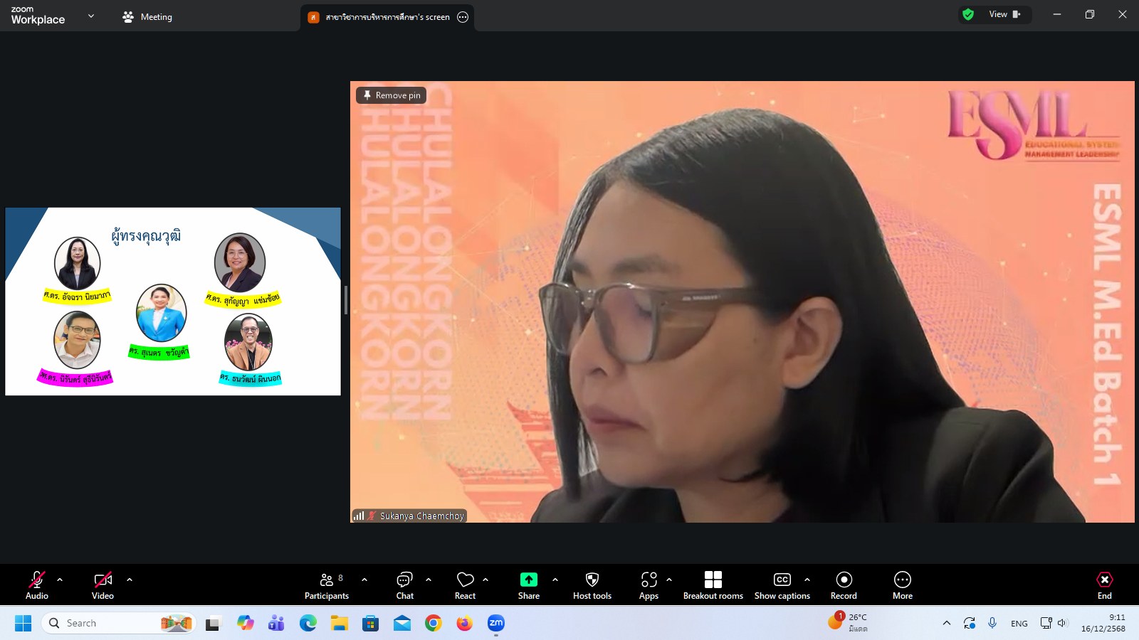This screenshot has width=1139, height=640.
Task: Click the shared screen slide thumbnail
Action: tap(173, 302)
